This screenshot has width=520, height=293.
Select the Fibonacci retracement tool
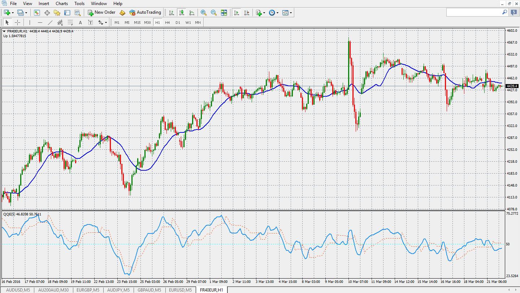click(70, 22)
